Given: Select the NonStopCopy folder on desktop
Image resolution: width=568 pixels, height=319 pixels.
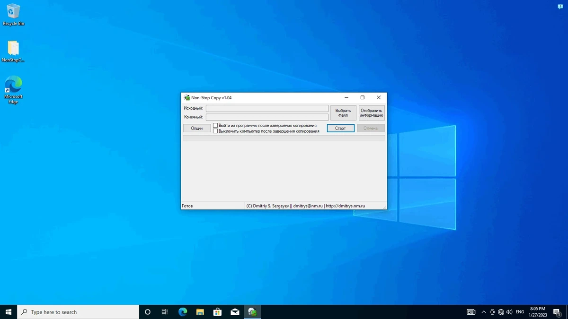Looking at the screenshot, I should tap(13, 51).
